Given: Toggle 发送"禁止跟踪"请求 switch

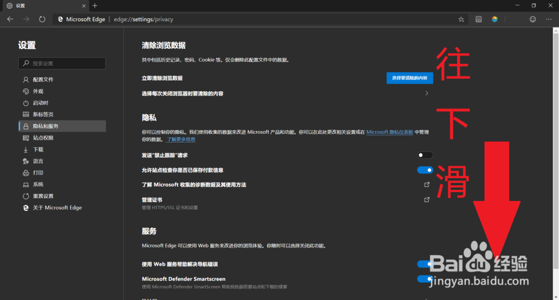Looking at the screenshot, I should click(425, 156).
